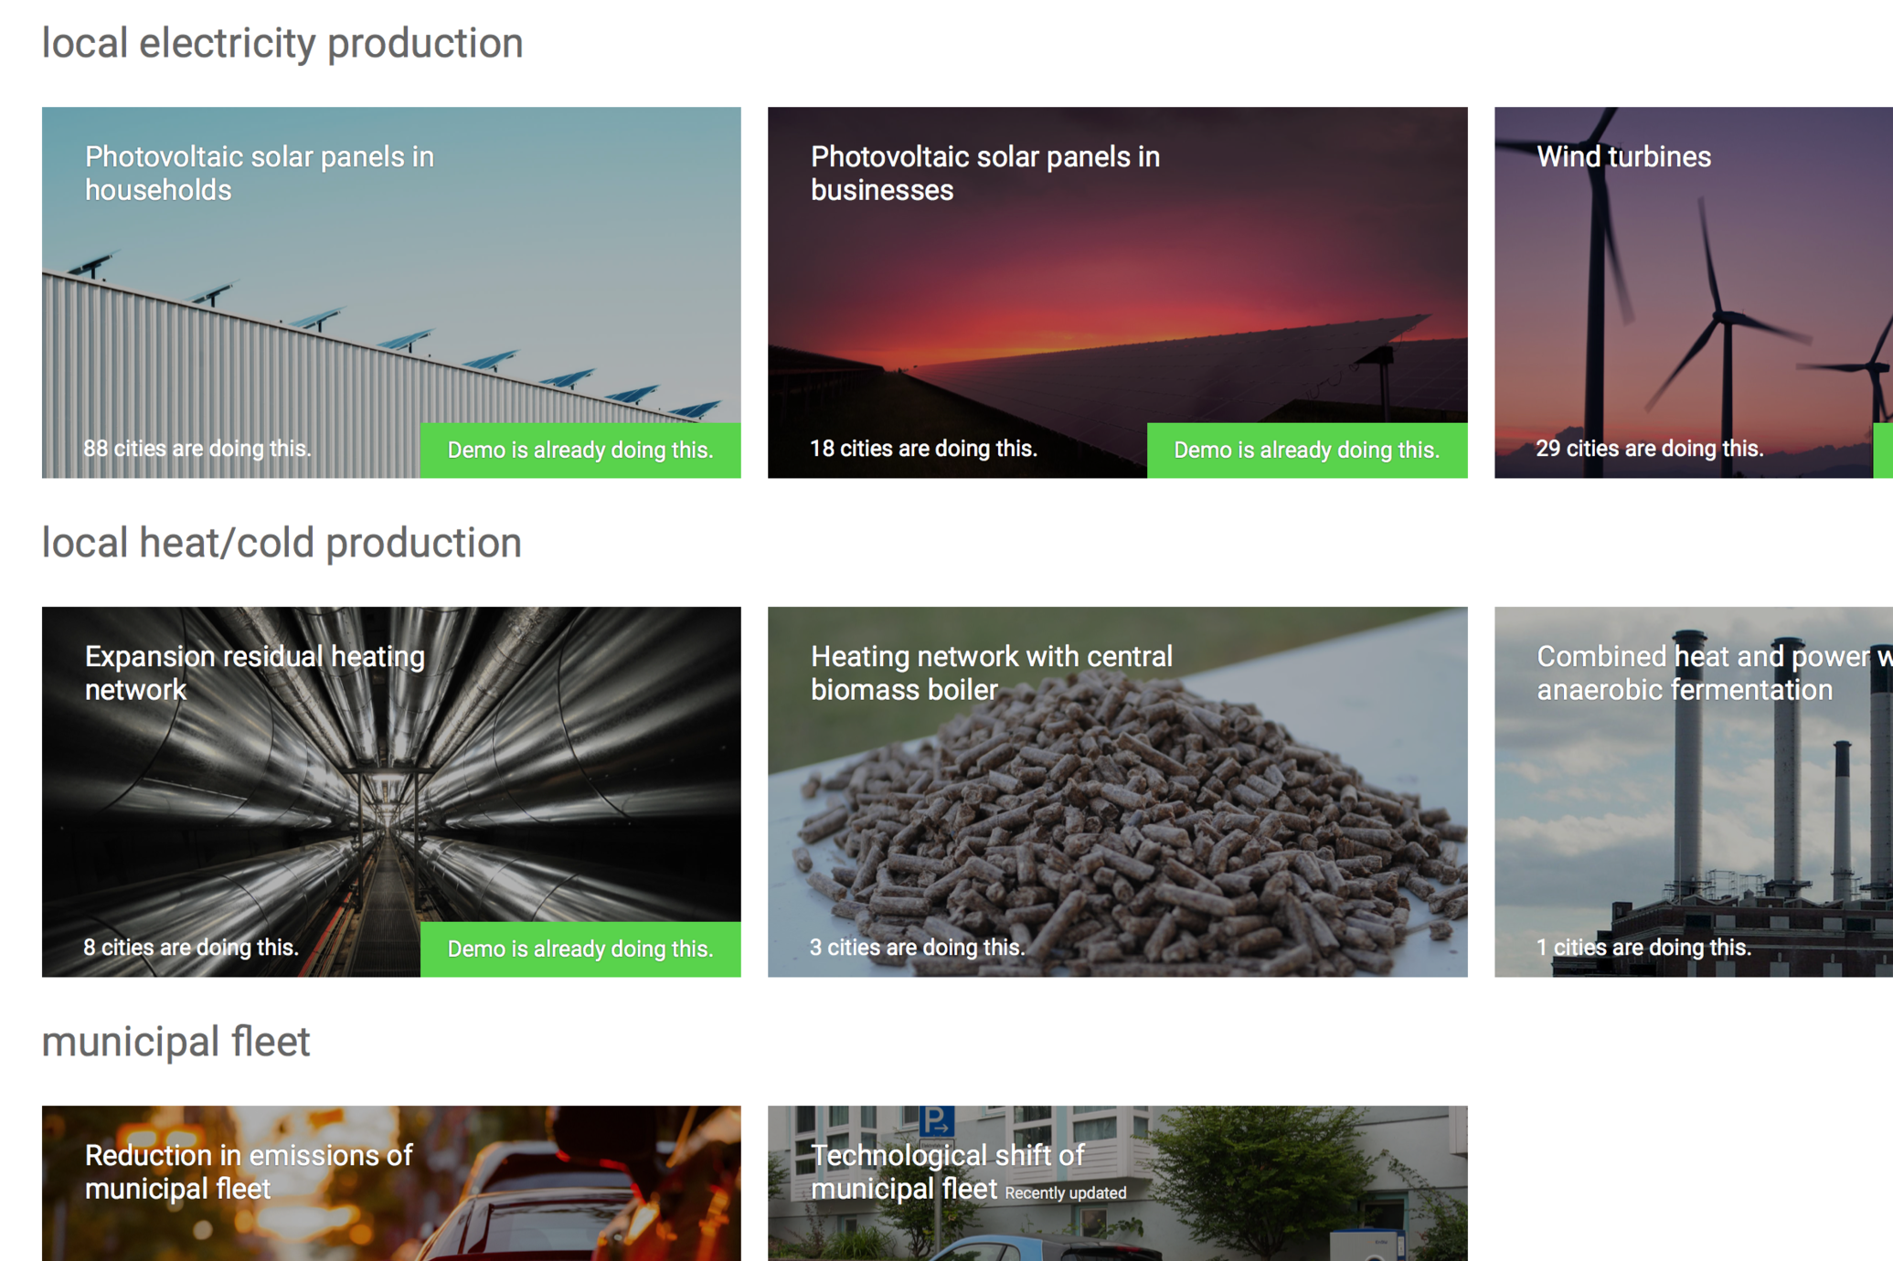Click the '8 cities are doing this' text
This screenshot has height=1261, width=1893.
[x=191, y=948]
